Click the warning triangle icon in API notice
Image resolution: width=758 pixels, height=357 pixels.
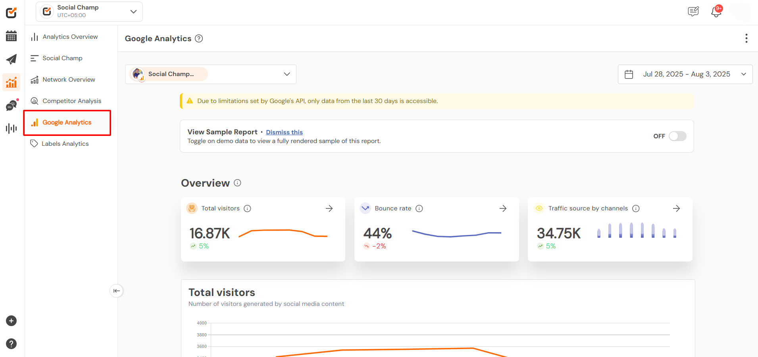click(x=190, y=101)
